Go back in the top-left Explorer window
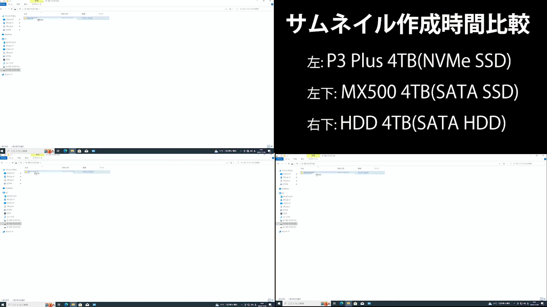 pyautogui.click(x=1, y=9)
